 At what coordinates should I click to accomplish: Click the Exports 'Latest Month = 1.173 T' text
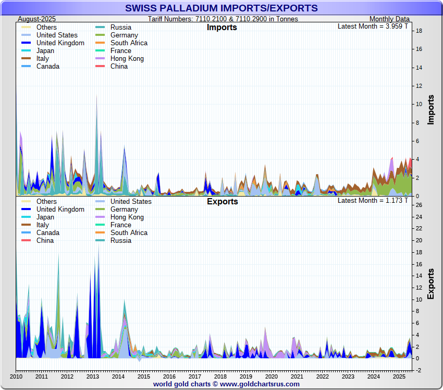click(373, 200)
